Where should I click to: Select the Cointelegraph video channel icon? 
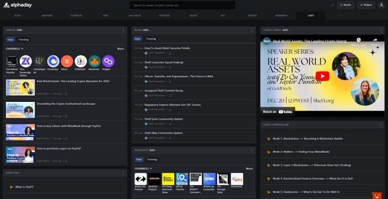tap(40, 61)
